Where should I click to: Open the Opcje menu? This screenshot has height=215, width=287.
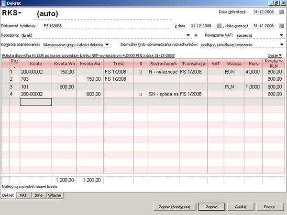(274, 56)
